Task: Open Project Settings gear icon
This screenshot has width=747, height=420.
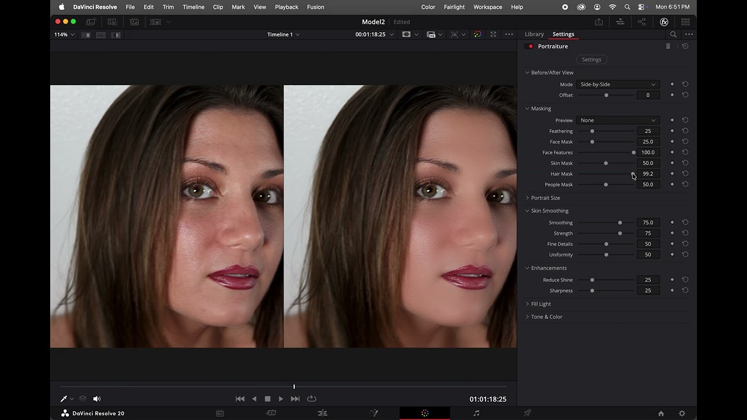Action: pyautogui.click(x=682, y=414)
